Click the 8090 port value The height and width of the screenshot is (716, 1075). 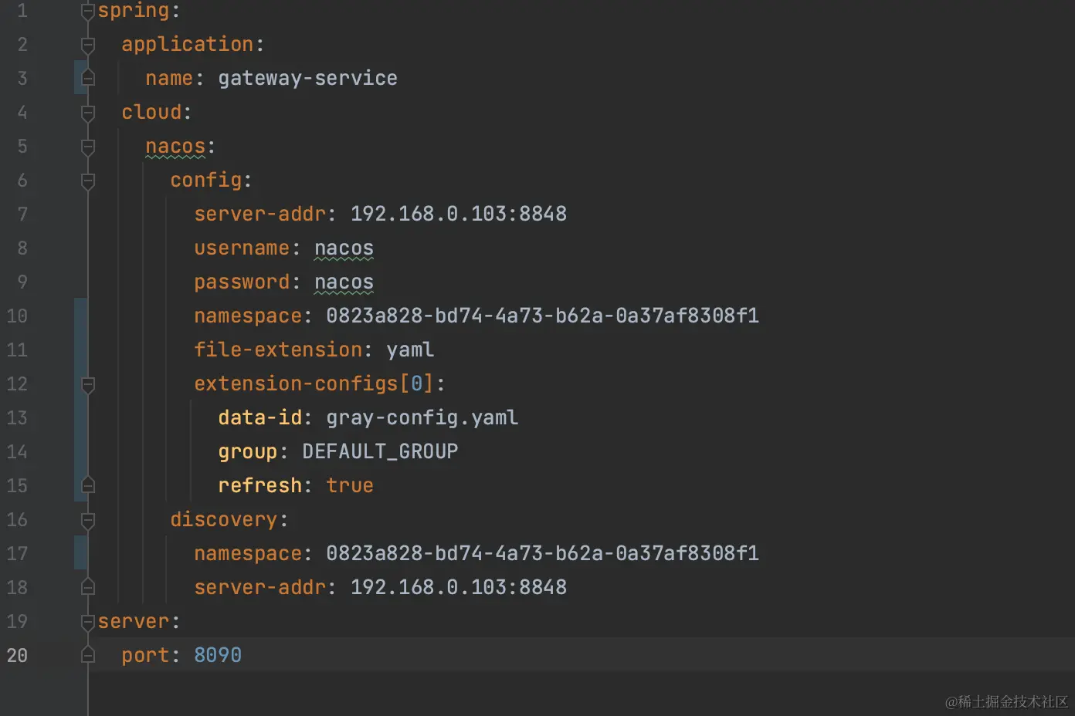218,656
